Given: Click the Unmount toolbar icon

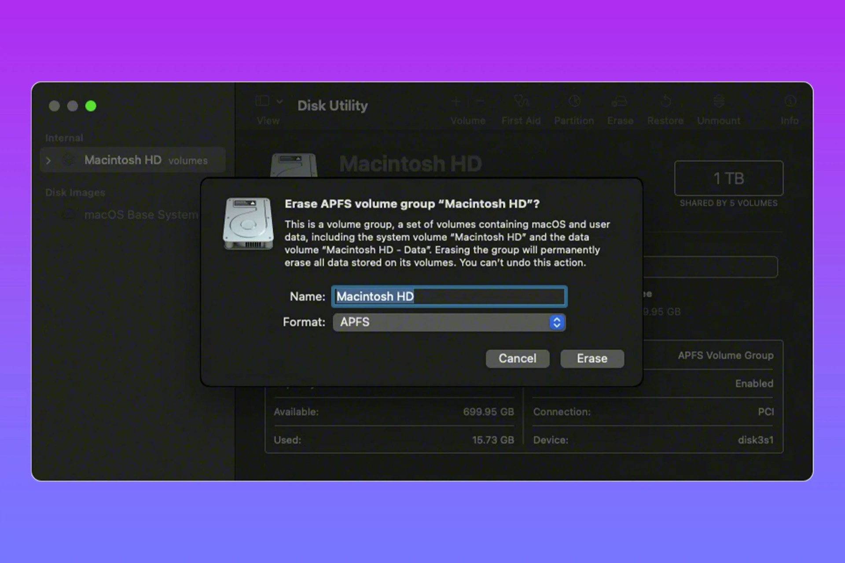Looking at the screenshot, I should click(719, 102).
